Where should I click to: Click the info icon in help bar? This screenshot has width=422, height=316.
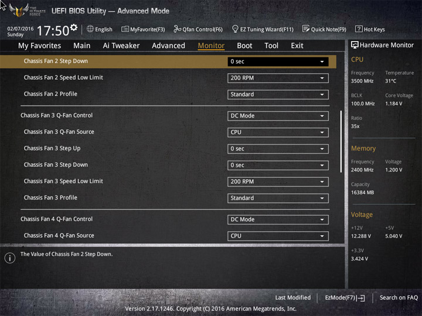[x=9, y=258]
